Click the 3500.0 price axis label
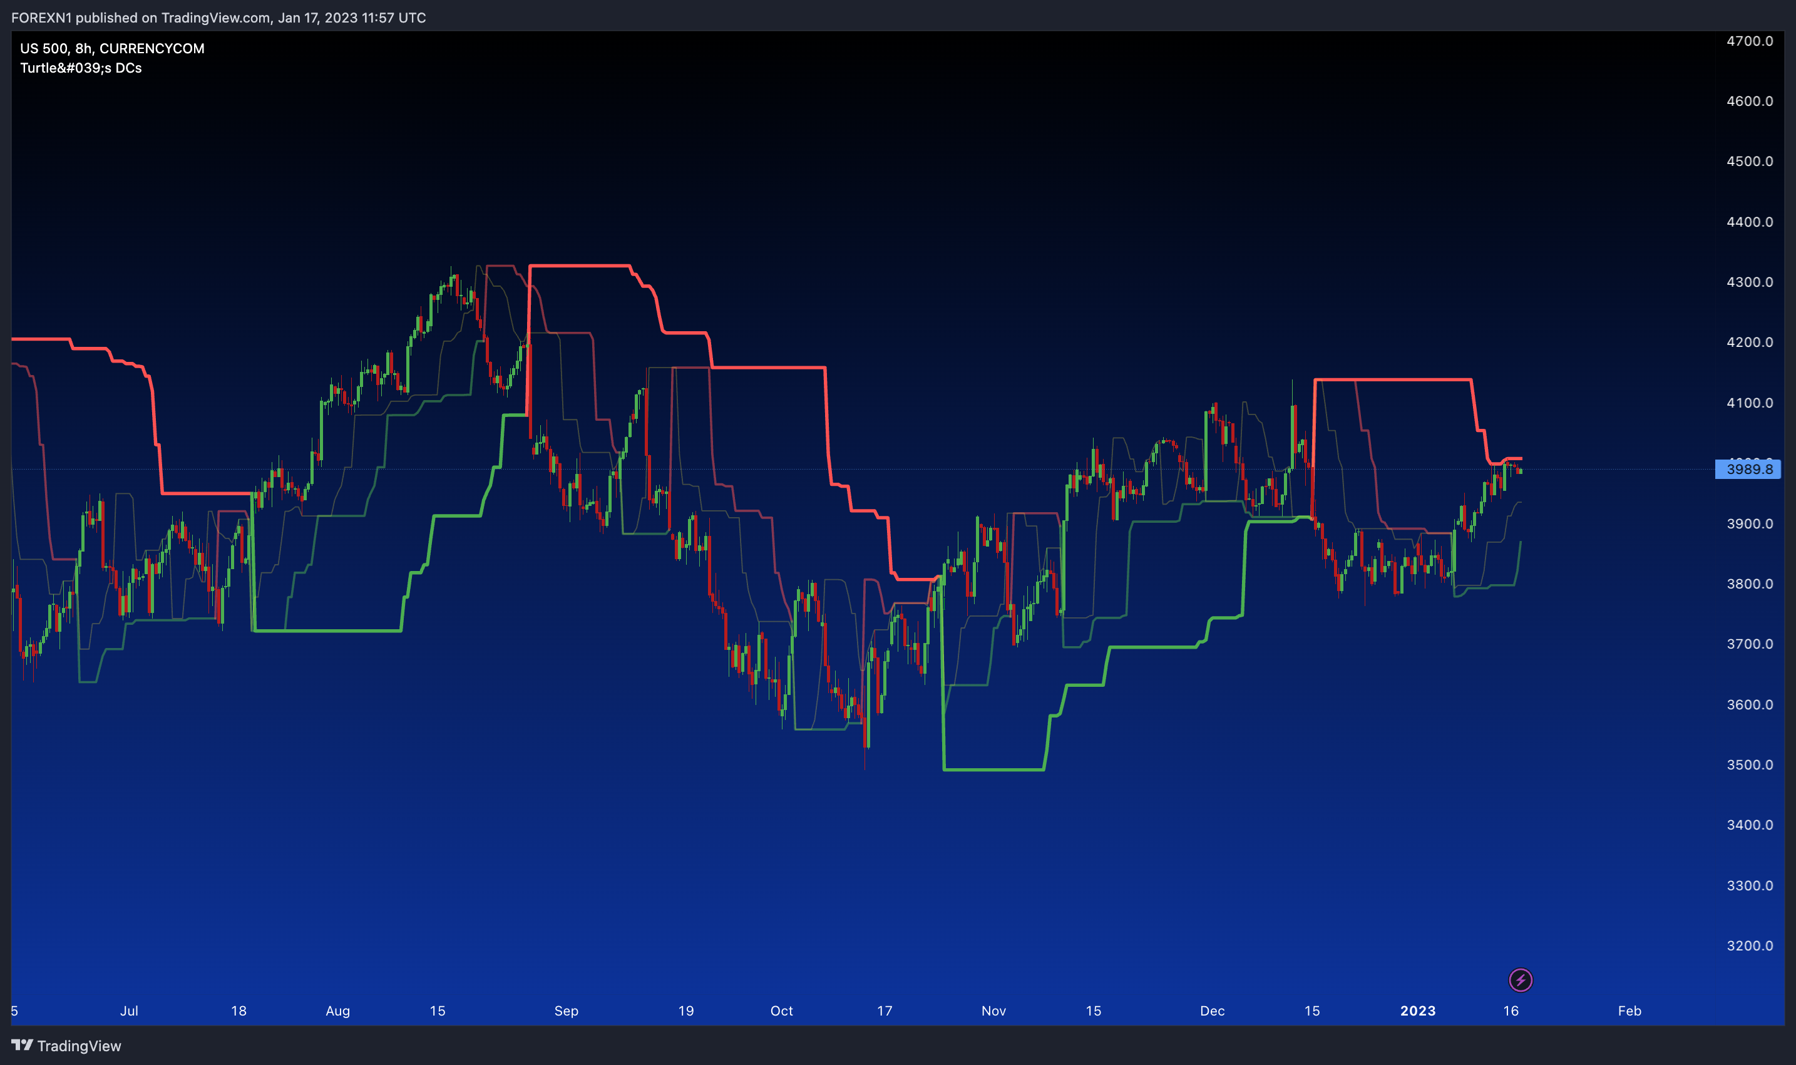Image resolution: width=1796 pixels, height=1065 pixels. pyautogui.click(x=1749, y=765)
